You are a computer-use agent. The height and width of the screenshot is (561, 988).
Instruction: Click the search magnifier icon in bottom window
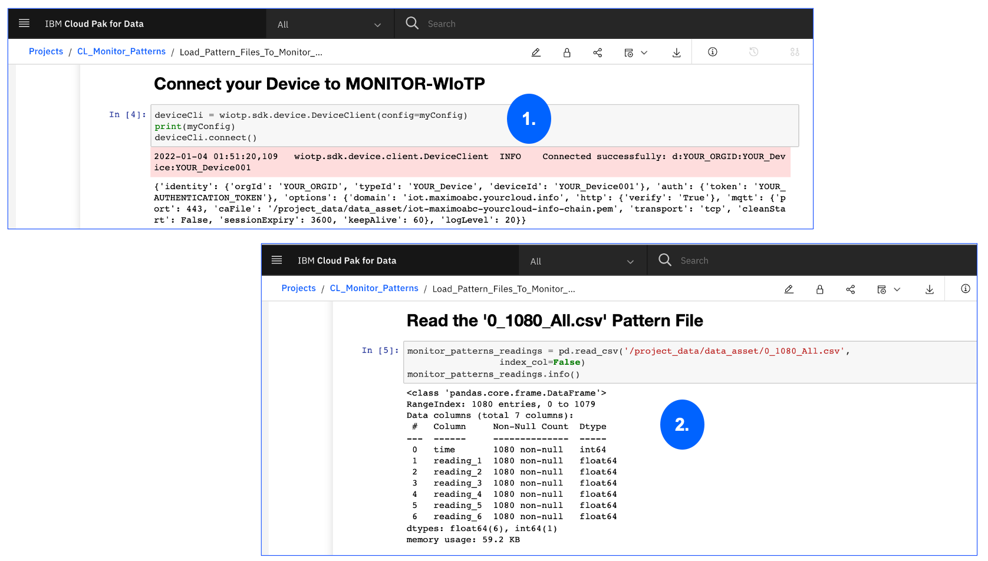coord(665,260)
